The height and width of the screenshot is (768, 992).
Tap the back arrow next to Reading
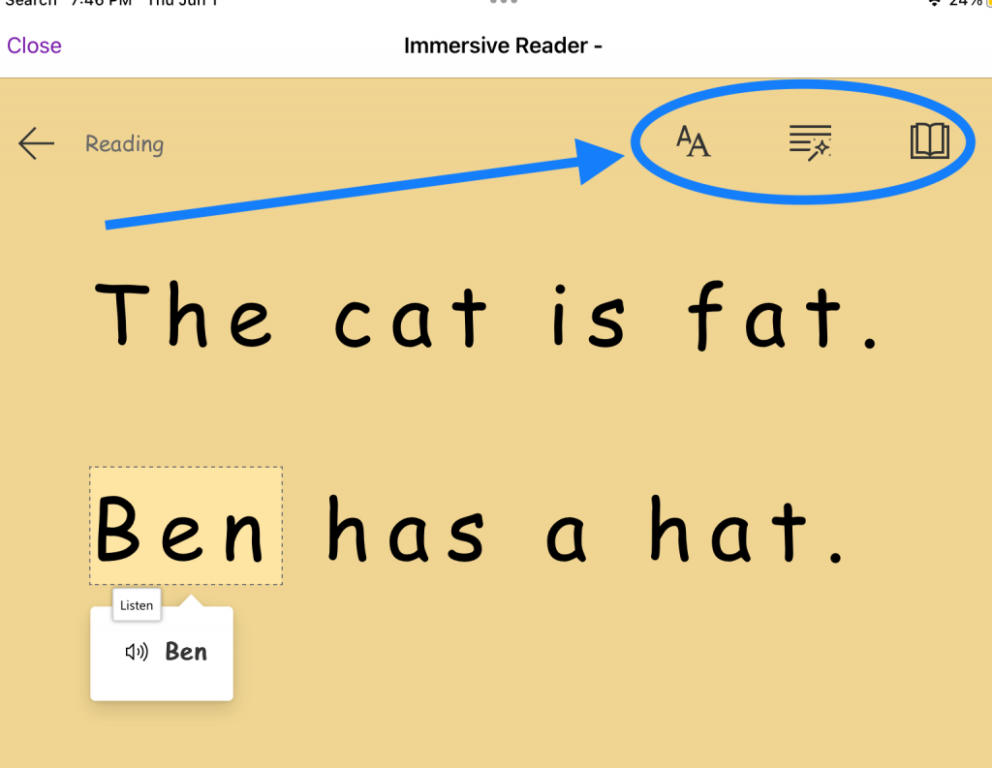click(x=35, y=143)
